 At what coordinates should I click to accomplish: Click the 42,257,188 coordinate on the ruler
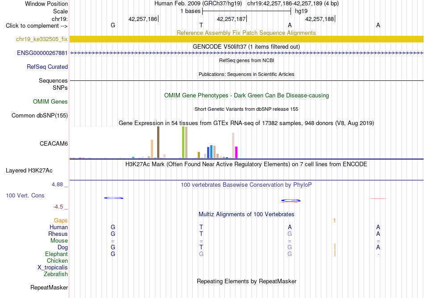coord(320,19)
